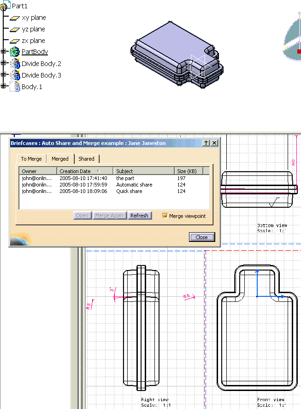Switch to the To Merge tab

[x=31, y=159]
